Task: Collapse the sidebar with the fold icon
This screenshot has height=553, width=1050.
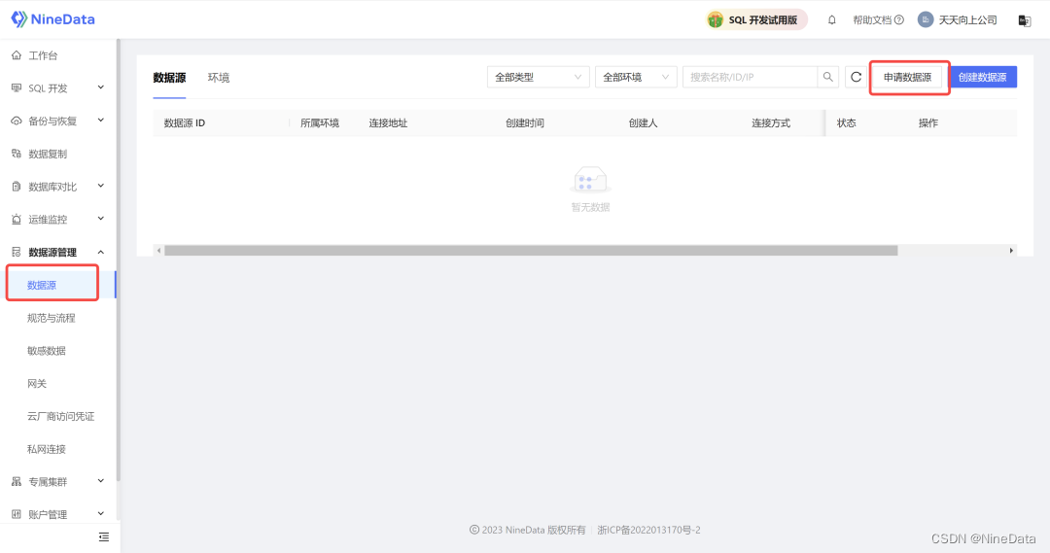Action: point(104,536)
